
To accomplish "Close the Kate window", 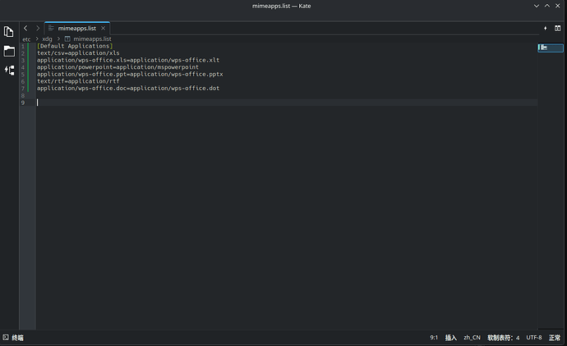I will (558, 6).
